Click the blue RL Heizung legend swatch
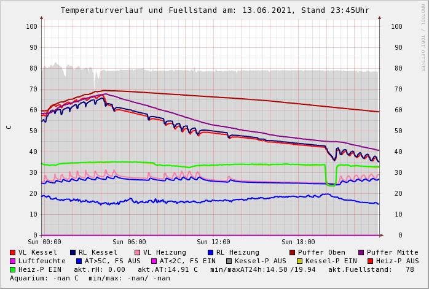The width and height of the screenshot is (429, 289). click(211, 253)
